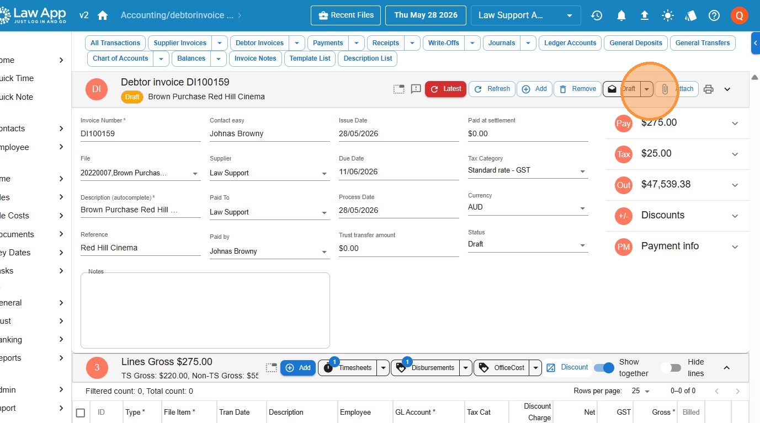Viewport: 760px width, 423px height.
Task: Click the blue Add line button
Action: 299,368
